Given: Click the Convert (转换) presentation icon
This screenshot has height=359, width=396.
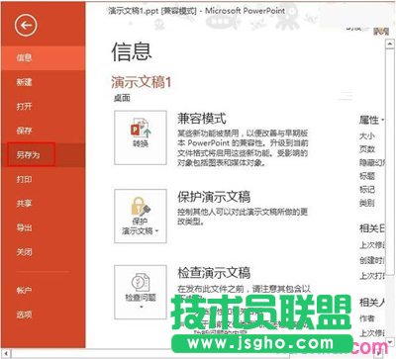Looking at the screenshot, I should [141, 137].
